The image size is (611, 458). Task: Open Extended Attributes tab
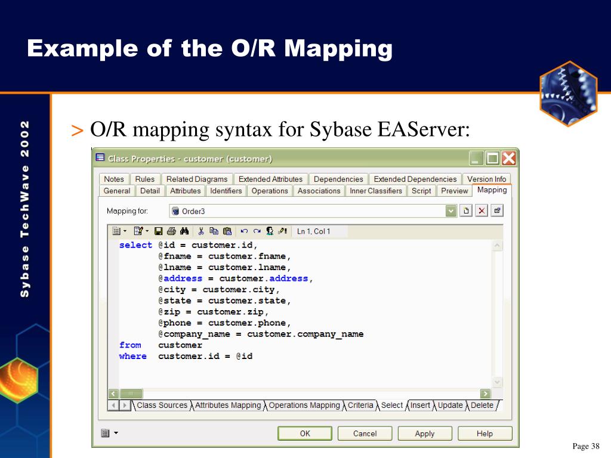pyautogui.click(x=270, y=179)
